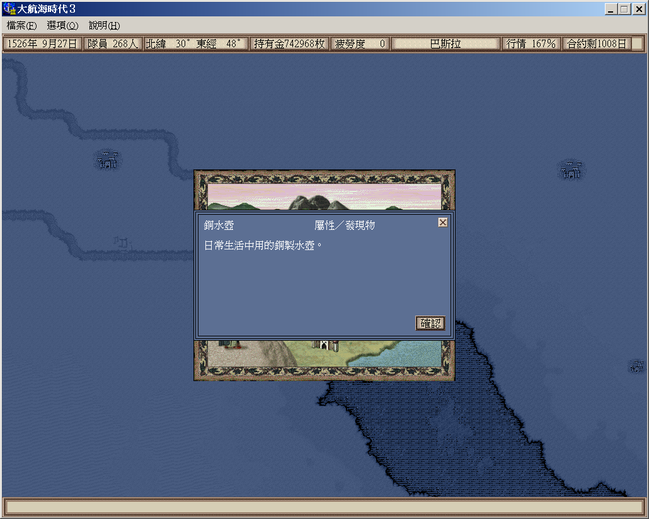Viewport: 649px width, 519px height.
Task: Click the 隊員 268人 crew count field
Action: point(112,44)
